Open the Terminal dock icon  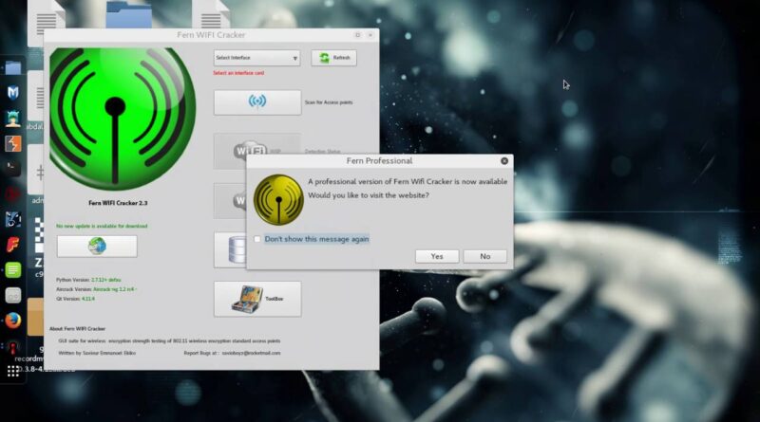(x=13, y=168)
